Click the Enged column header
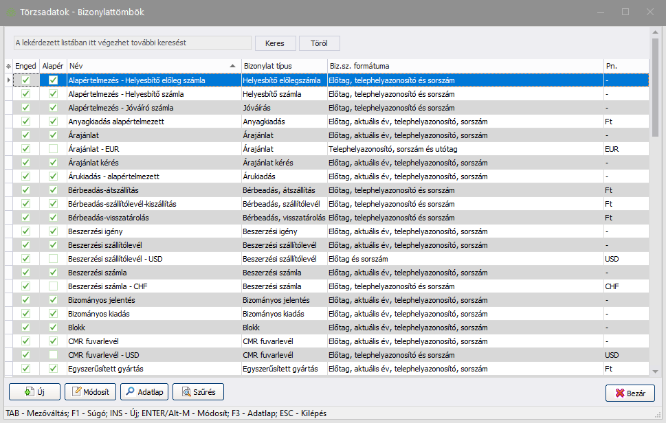This screenshot has width=666, height=423. (26, 66)
